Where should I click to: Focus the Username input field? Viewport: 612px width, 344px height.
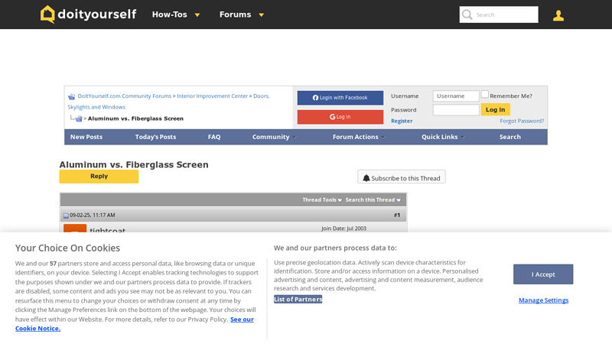click(456, 96)
